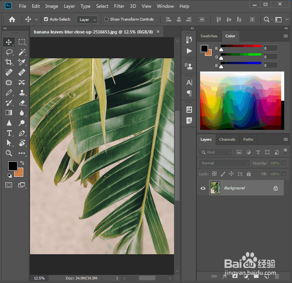
Task: Open the Filter menu
Action: click(119, 6)
